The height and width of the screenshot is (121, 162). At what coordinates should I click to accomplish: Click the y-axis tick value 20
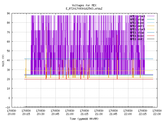coord(9,79)
